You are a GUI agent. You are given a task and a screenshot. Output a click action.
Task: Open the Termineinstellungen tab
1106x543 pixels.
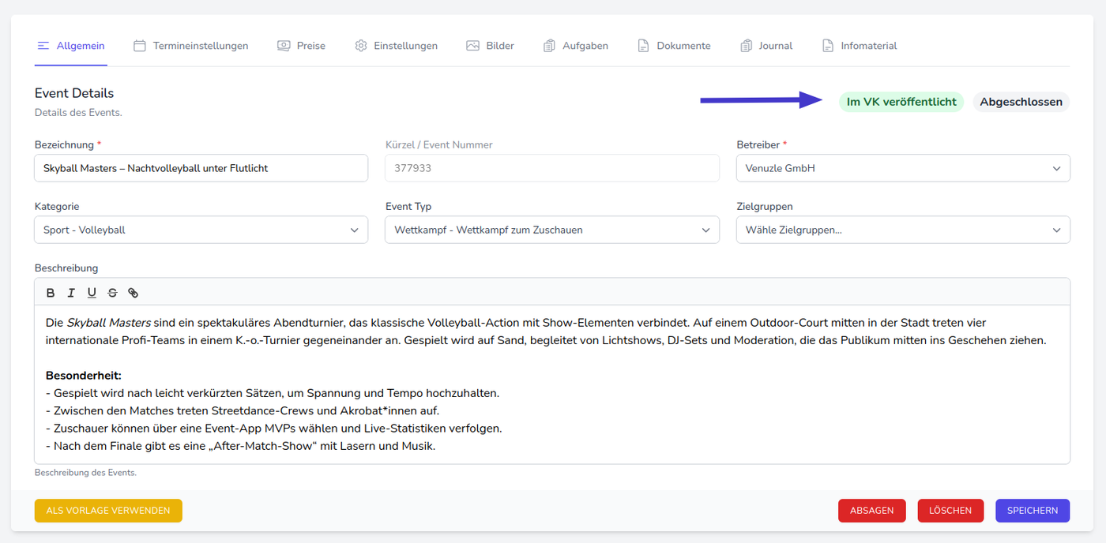[191, 46]
